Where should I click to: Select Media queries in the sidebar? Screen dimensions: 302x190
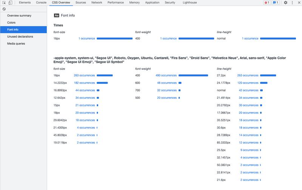click(x=16, y=44)
